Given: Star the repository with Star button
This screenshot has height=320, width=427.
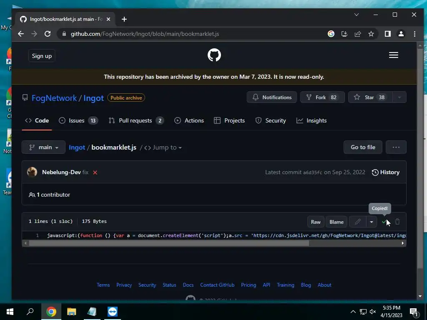Looking at the screenshot, I should [370, 97].
